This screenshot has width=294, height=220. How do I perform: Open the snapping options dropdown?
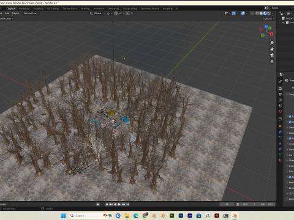pyautogui.click(x=121, y=13)
